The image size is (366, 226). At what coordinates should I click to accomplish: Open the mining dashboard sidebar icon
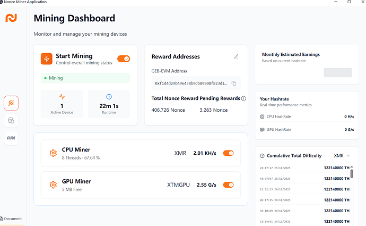[11, 103]
